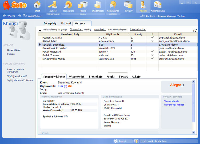This screenshot has width=200, height=144.
Task: Select row Kwiatkowska Magda
Action: 118,59
